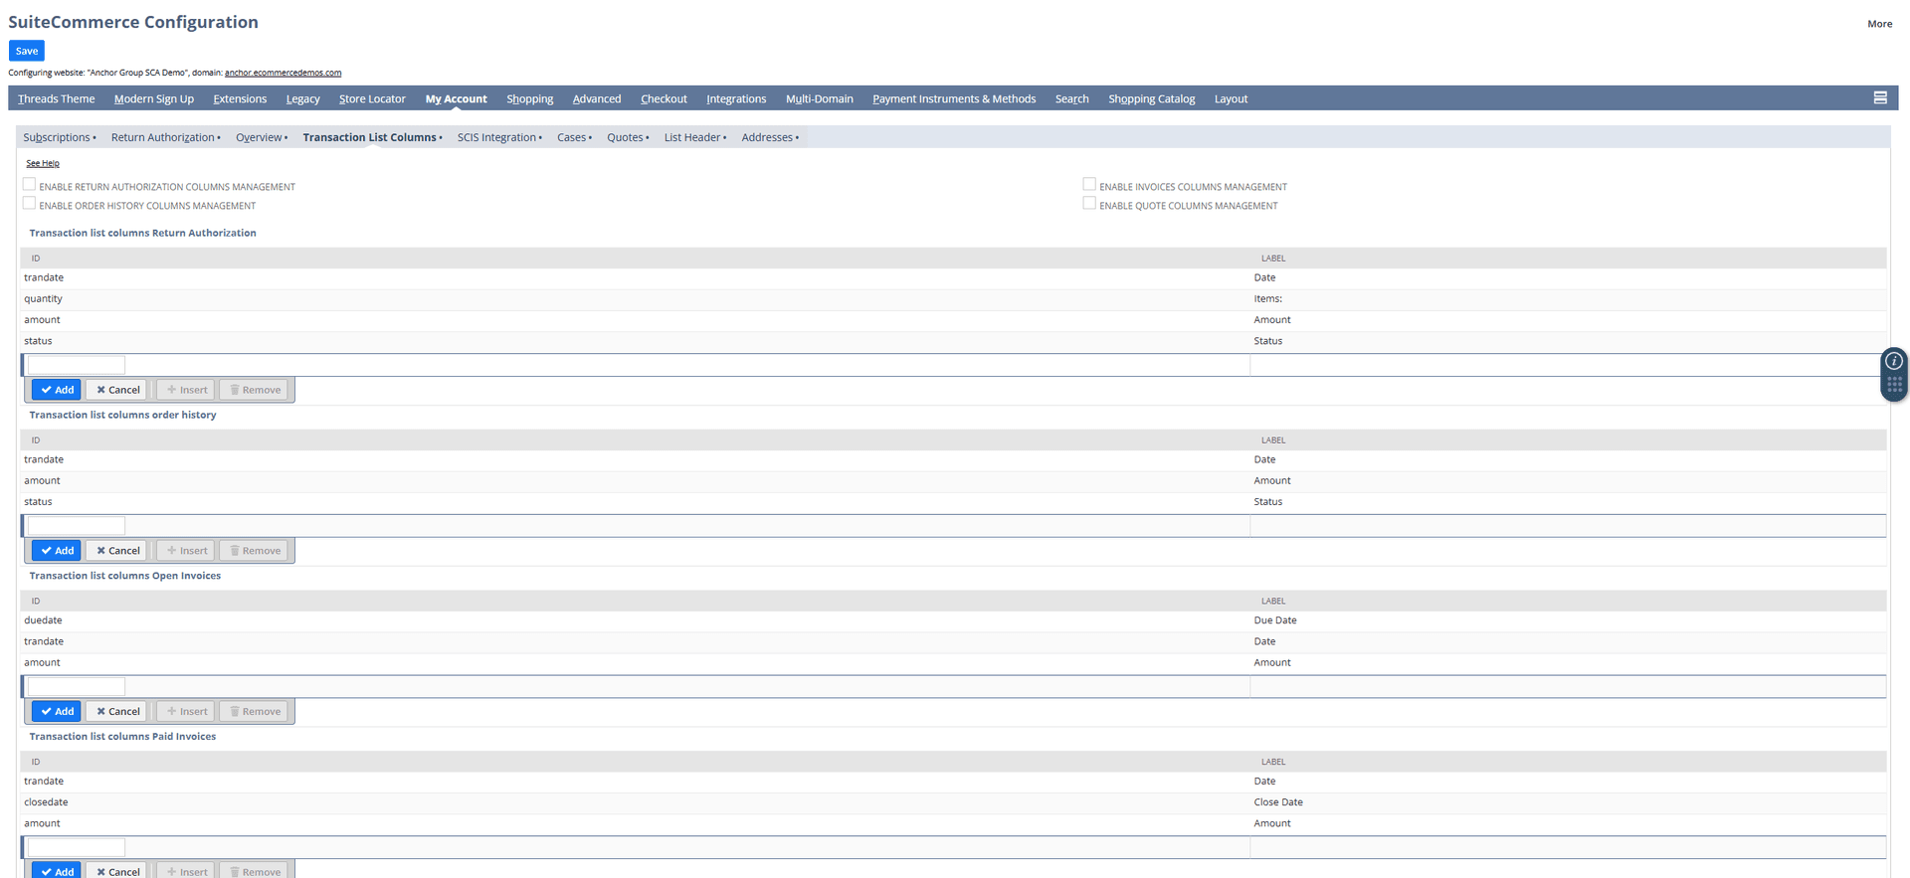Viewport: 1910px width, 878px height.
Task: Select the List Header subtab
Action: coord(694,137)
